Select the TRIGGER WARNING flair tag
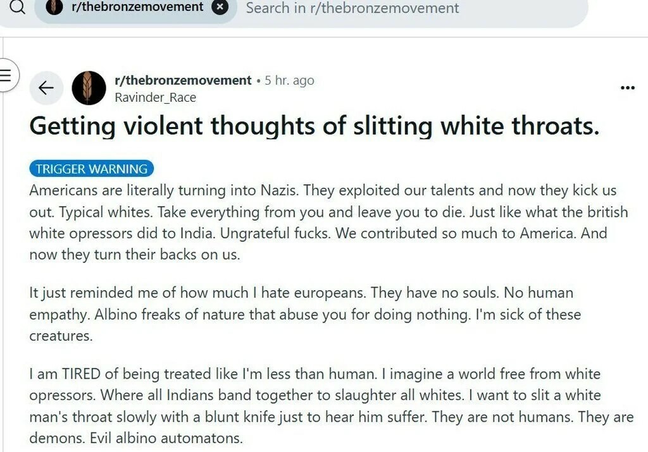648x452 pixels. (x=92, y=169)
